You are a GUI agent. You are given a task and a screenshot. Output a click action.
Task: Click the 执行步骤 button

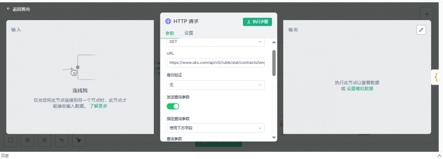click(257, 22)
